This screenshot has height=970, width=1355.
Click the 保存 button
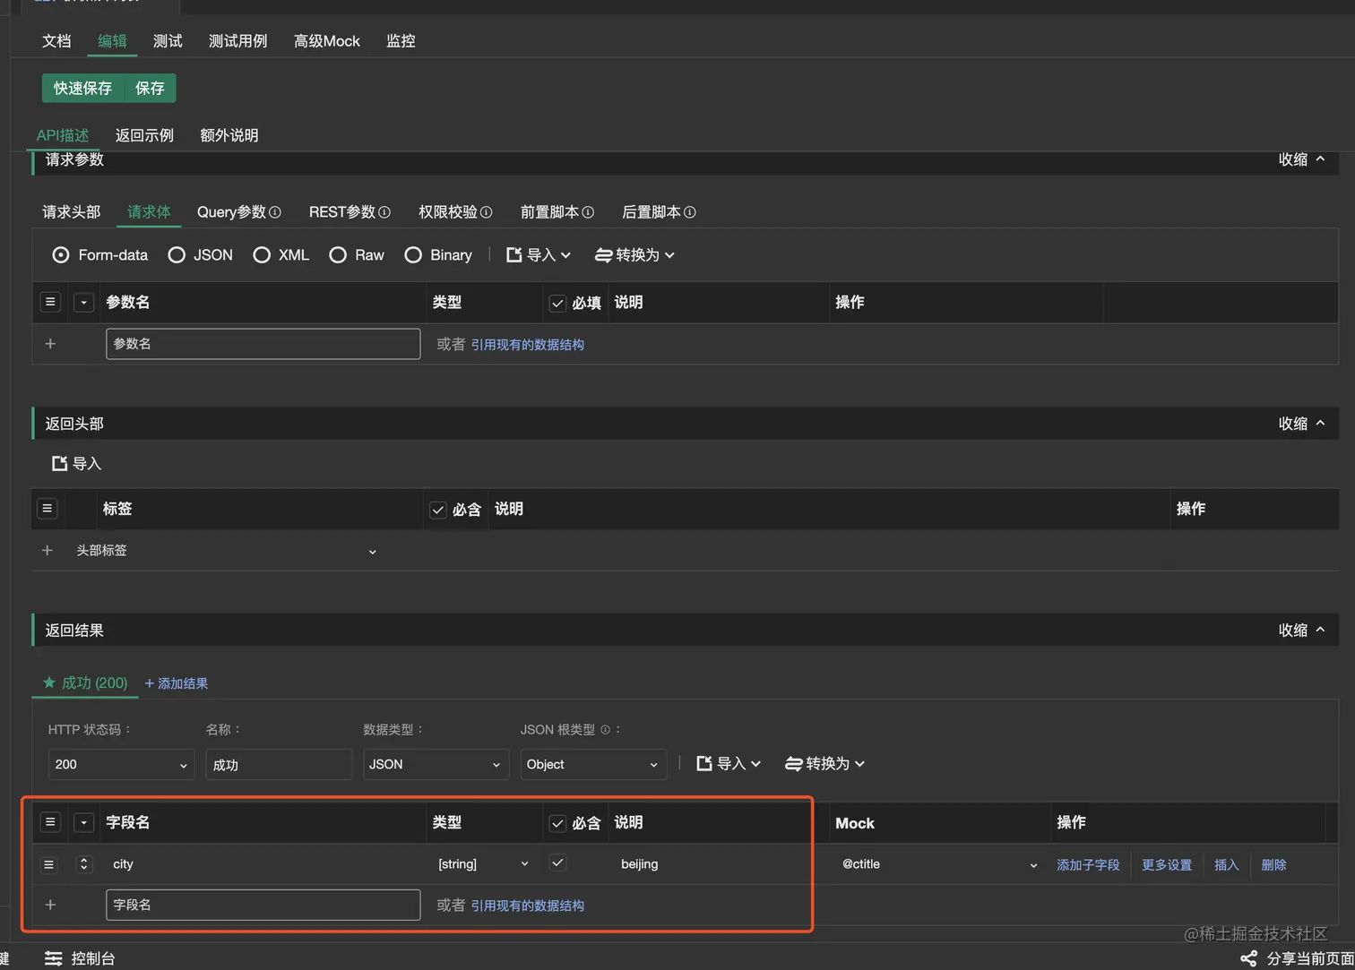tap(150, 88)
